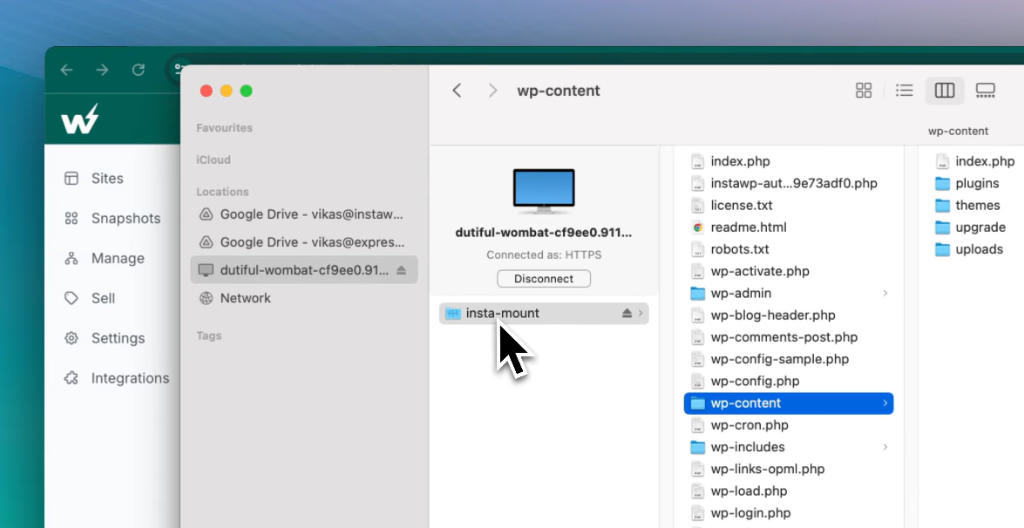This screenshot has height=528, width=1024.
Task: Click browser back arrow behind Finder
Action: tap(66, 70)
